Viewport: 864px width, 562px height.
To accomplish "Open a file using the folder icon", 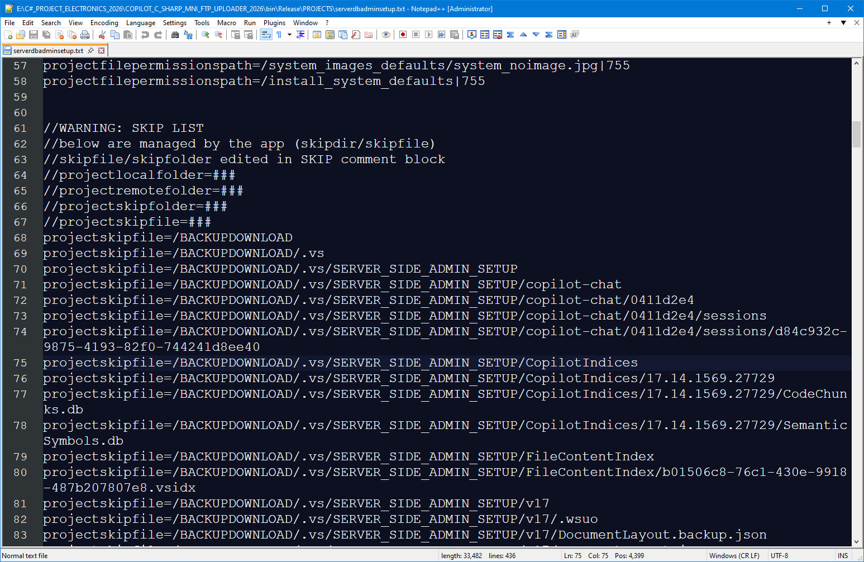I will tap(21, 35).
